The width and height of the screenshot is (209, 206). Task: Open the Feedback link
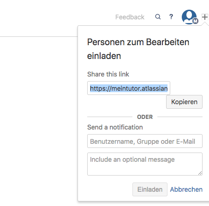[130, 17]
